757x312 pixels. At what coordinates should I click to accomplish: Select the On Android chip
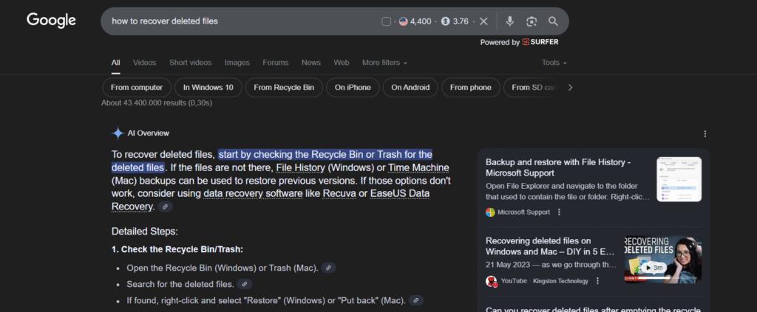coord(410,88)
